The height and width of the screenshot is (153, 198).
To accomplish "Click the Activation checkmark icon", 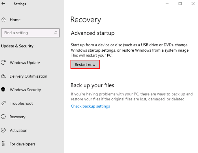I will (x=4, y=130).
